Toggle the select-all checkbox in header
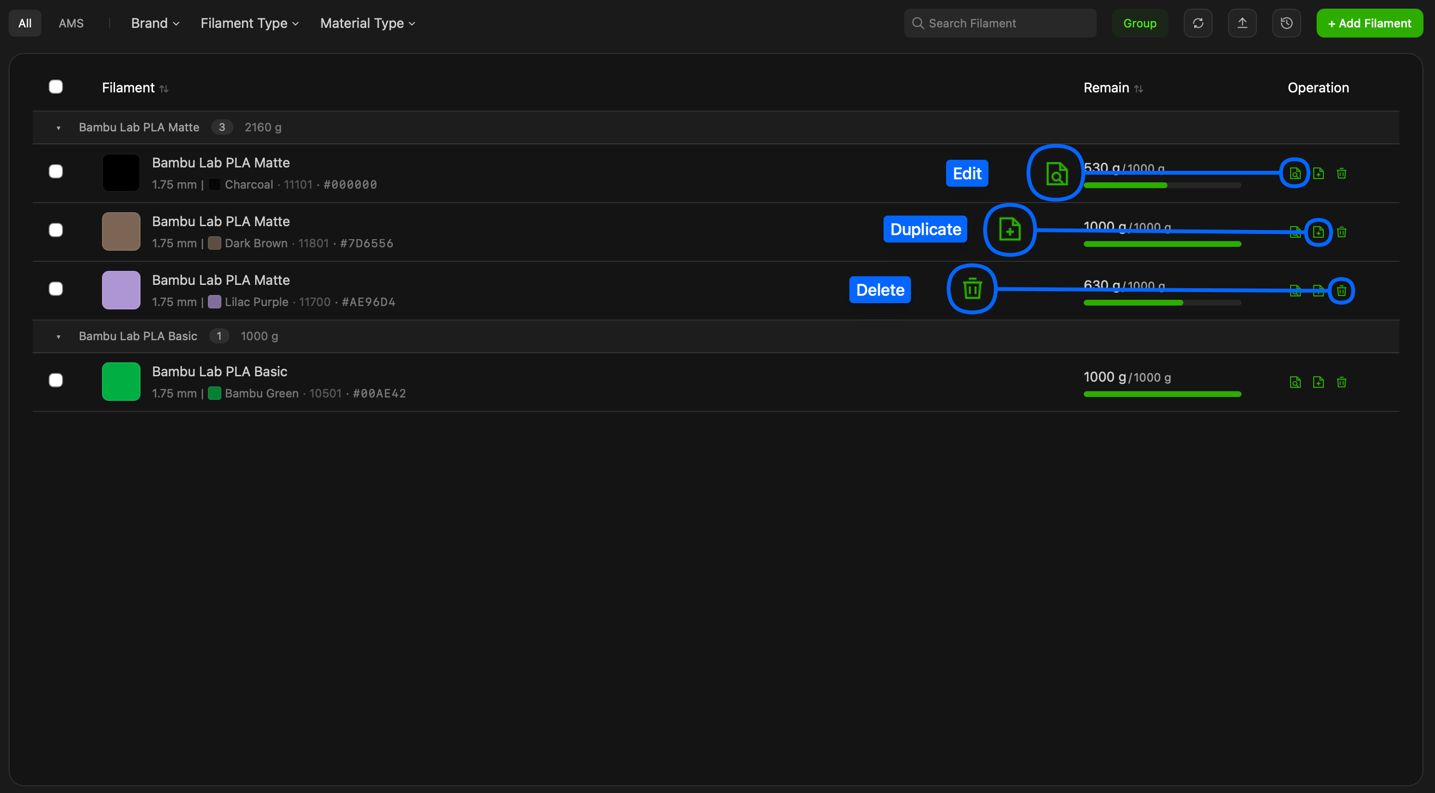Viewport: 1435px width, 793px height. [x=56, y=87]
